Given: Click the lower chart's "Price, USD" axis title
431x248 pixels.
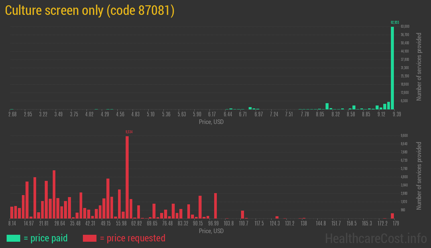Looking at the screenshot, I should click(211, 231).
